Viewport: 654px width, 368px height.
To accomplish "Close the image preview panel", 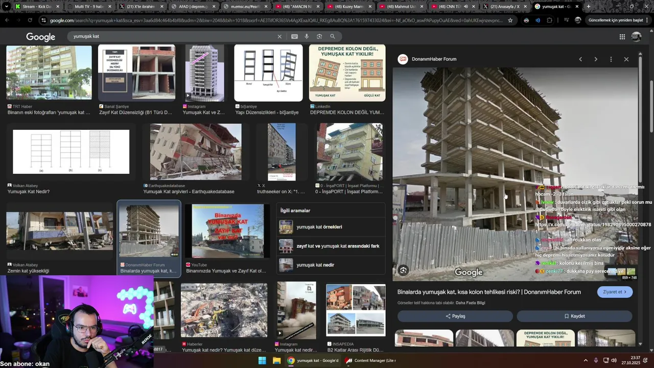I will [x=626, y=59].
